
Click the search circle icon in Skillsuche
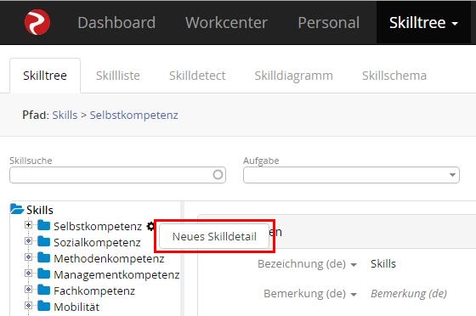coord(218,175)
